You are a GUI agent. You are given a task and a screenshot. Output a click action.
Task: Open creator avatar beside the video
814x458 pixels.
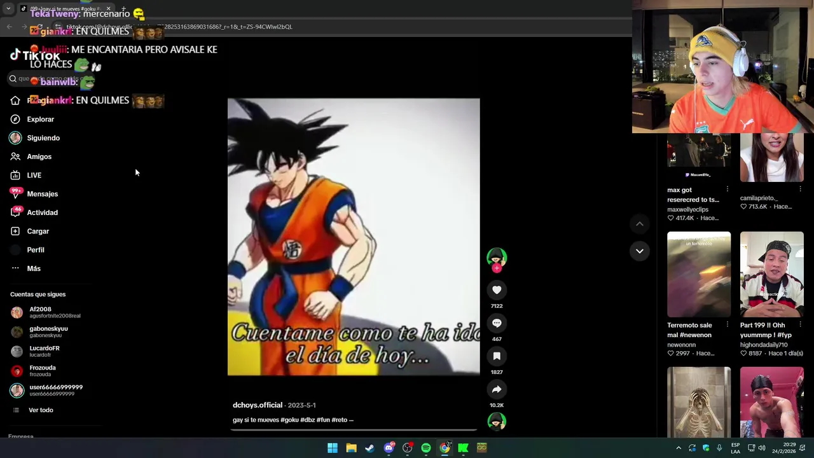497,257
